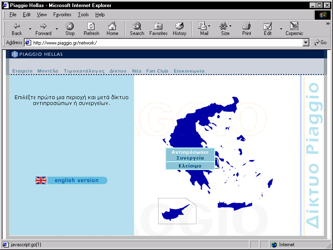Viewport: 333px width, 250px height.
Task: Launch the Copernic toolbar button
Action: (x=294, y=29)
